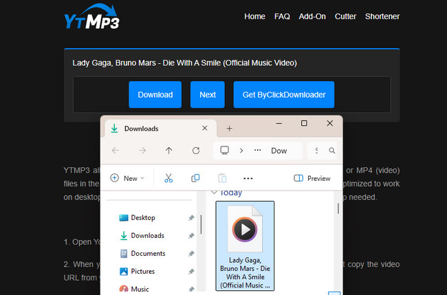447x295 pixels.
Task: Click the blue Download button
Action: (x=155, y=95)
